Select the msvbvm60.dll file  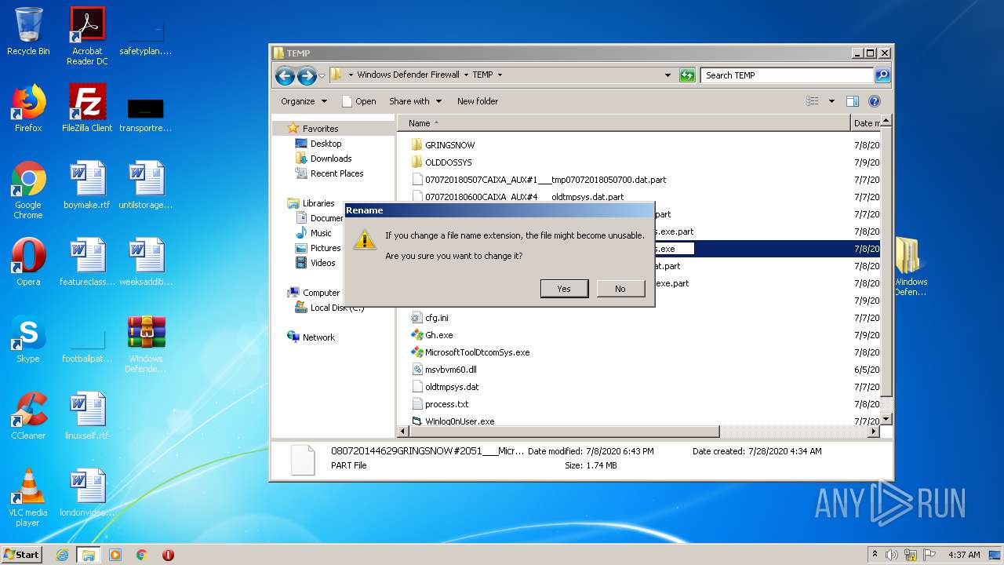pos(450,370)
